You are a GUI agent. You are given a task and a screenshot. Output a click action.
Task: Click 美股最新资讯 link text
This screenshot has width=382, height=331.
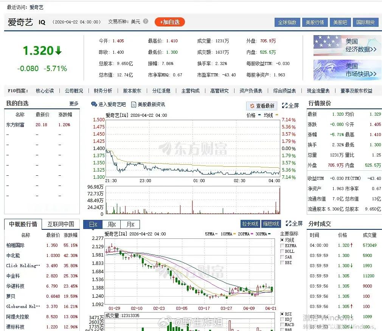click(x=151, y=104)
